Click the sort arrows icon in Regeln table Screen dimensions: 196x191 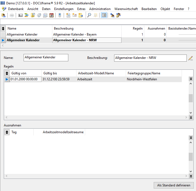pyautogui.click(x=7, y=73)
